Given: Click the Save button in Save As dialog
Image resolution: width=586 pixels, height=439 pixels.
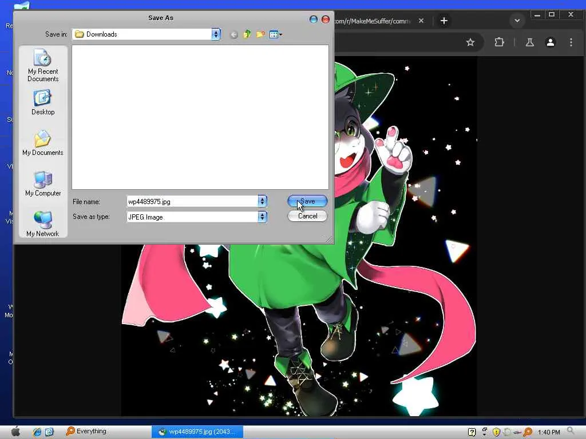Looking at the screenshot, I should click(307, 201).
